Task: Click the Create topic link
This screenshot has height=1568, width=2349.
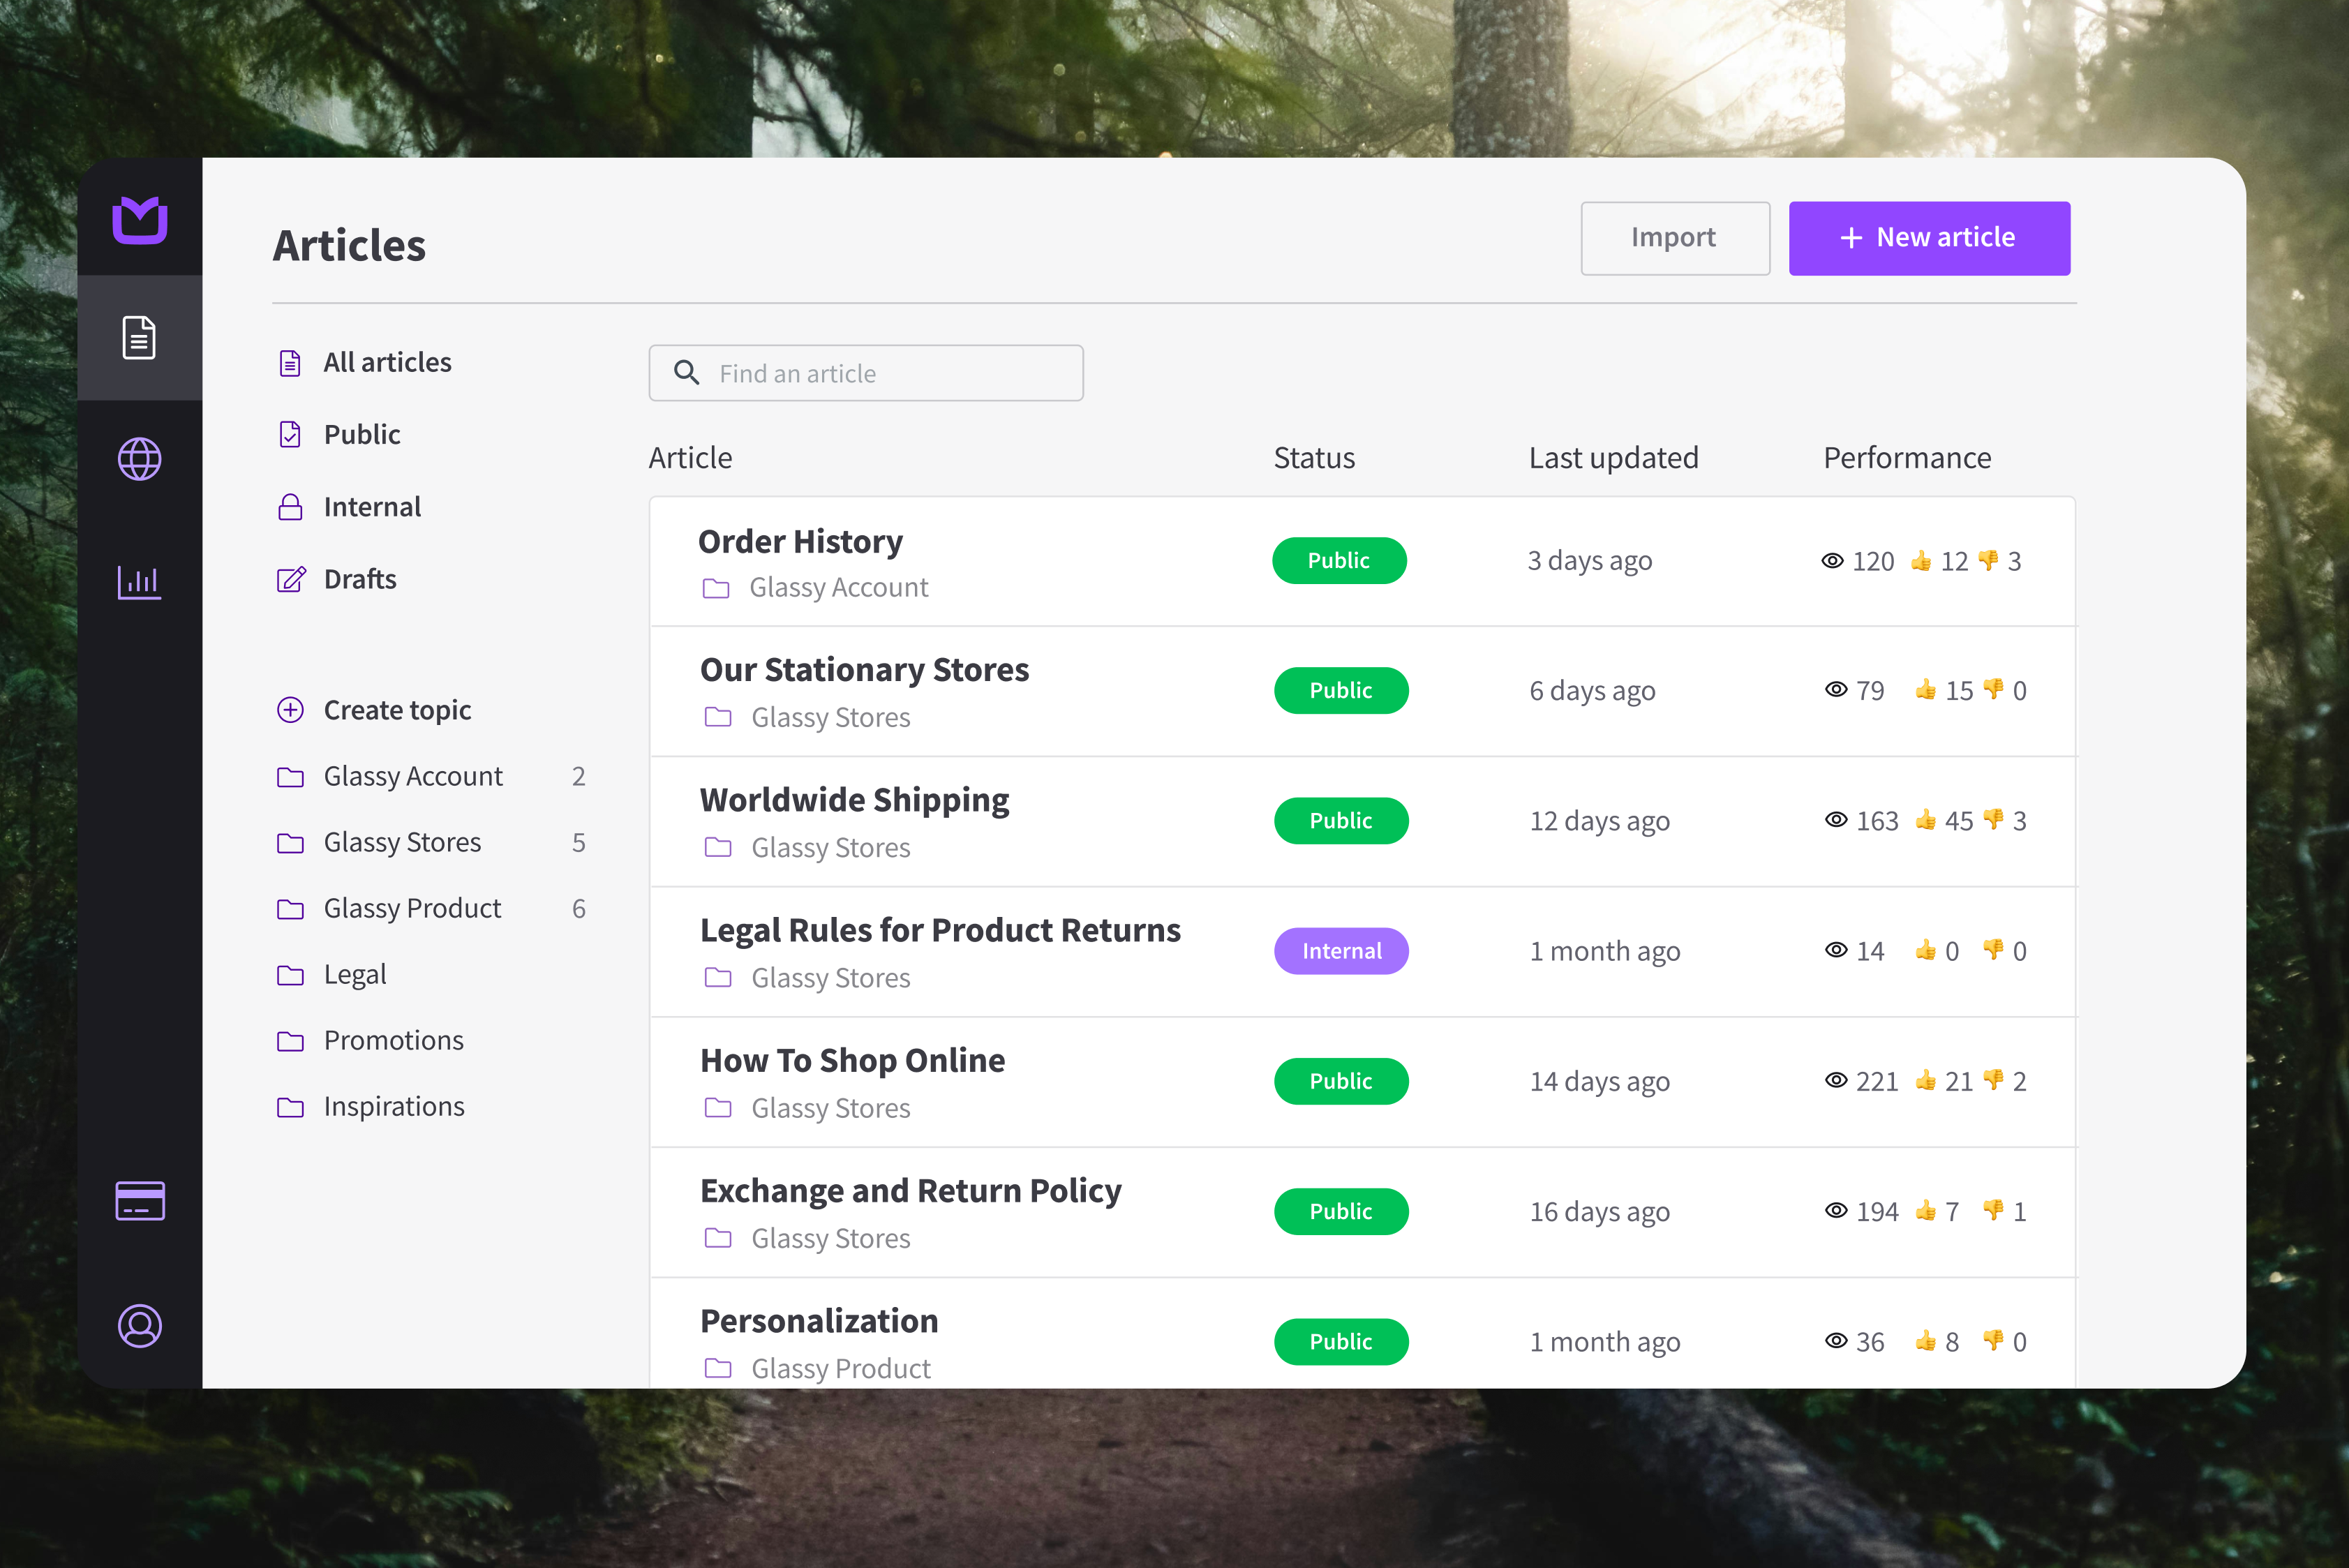Action: (397, 710)
